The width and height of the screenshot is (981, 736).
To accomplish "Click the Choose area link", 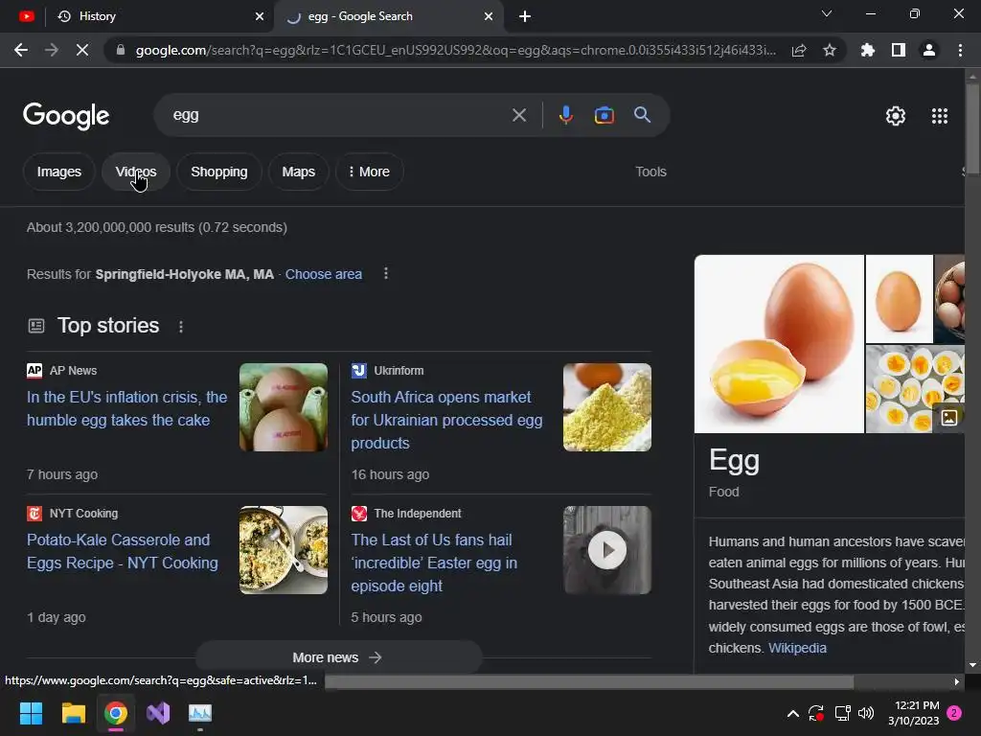I will [324, 274].
